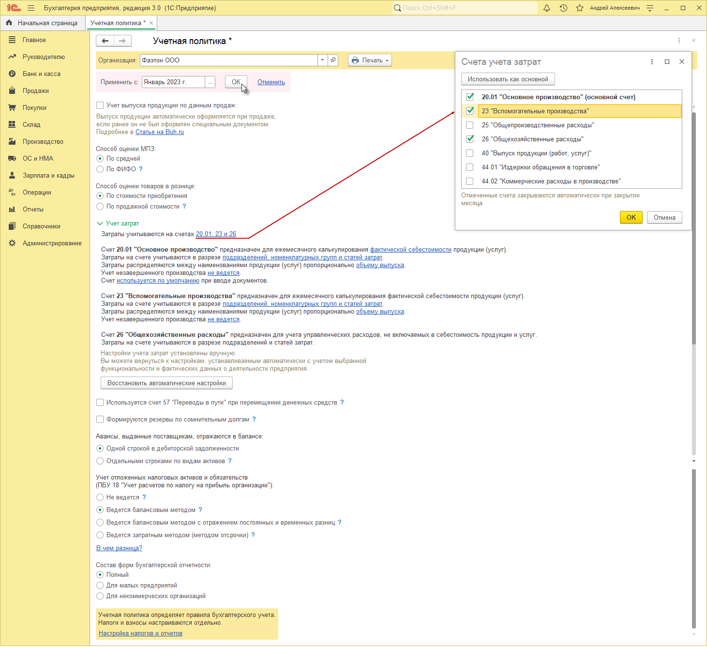Click фактической себестоимости link
707x647 pixels.
[411, 249]
